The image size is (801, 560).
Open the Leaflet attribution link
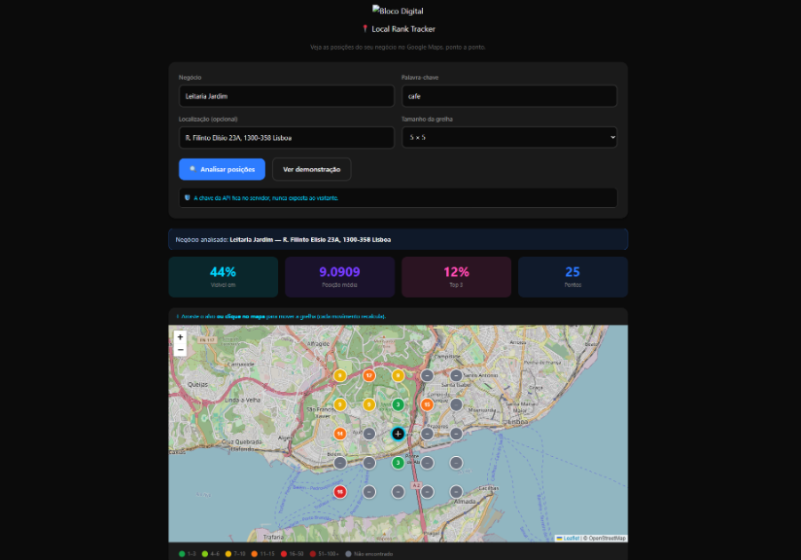572,538
